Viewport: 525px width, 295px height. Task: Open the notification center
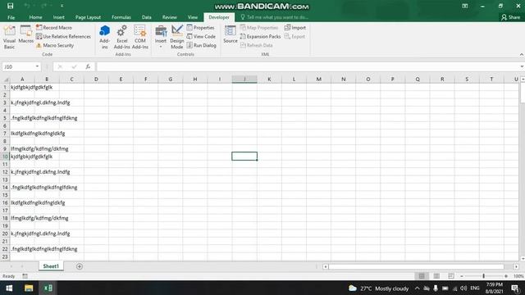(515, 288)
